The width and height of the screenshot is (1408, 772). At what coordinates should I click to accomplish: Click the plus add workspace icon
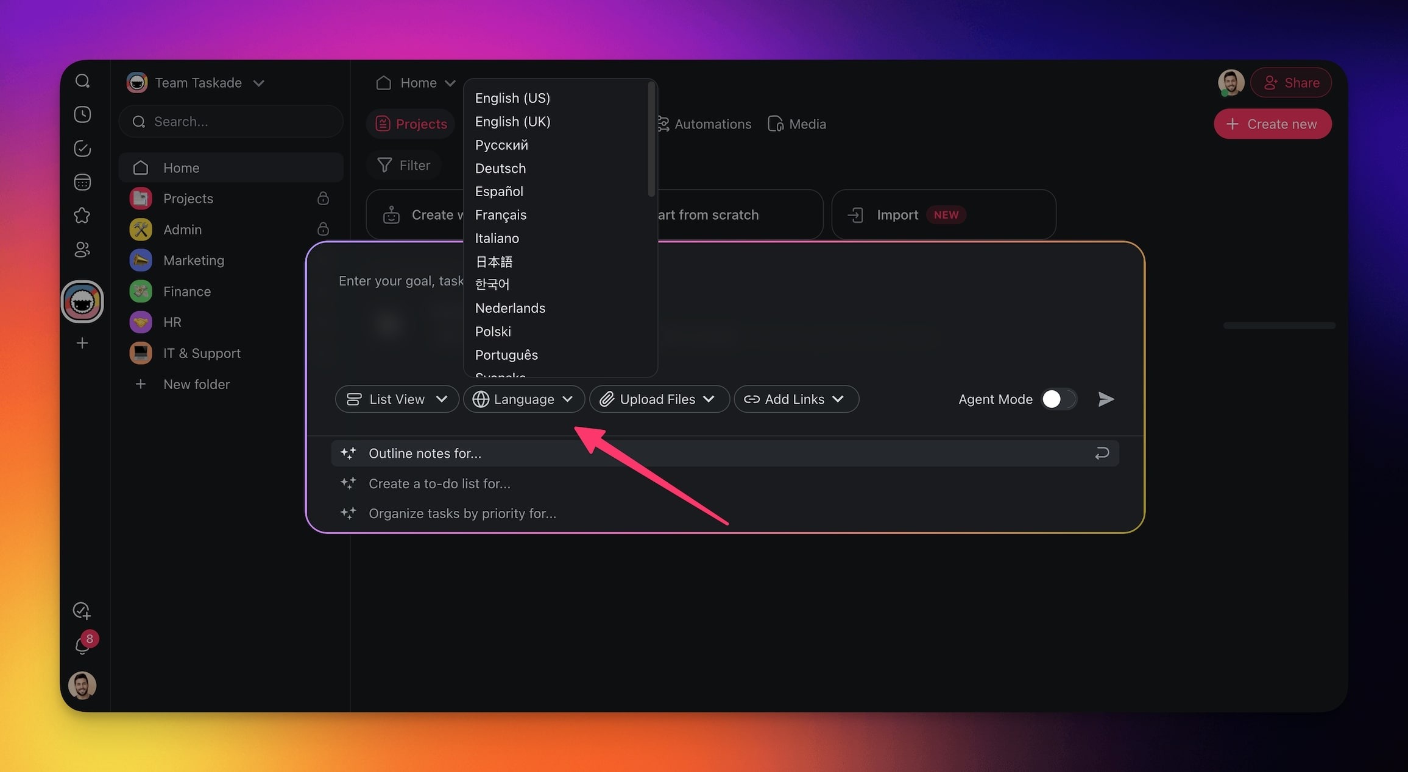(x=82, y=343)
